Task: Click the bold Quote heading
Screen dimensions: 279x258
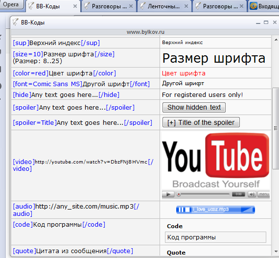Action: 176,253
